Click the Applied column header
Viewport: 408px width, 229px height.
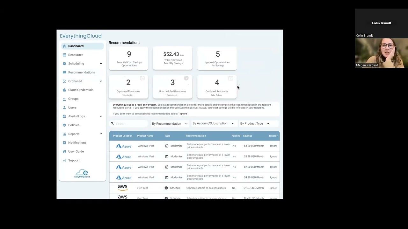(x=236, y=136)
